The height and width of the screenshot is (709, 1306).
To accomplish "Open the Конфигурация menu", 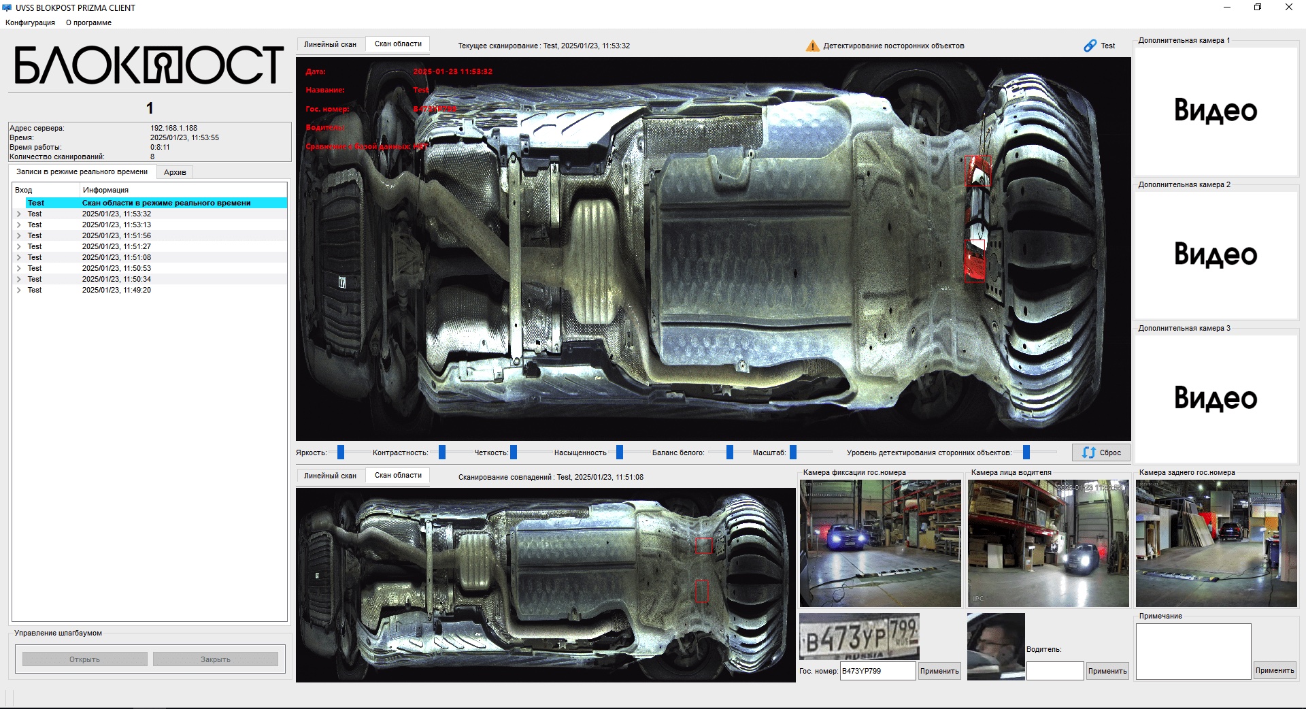I will tap(30, 22).
